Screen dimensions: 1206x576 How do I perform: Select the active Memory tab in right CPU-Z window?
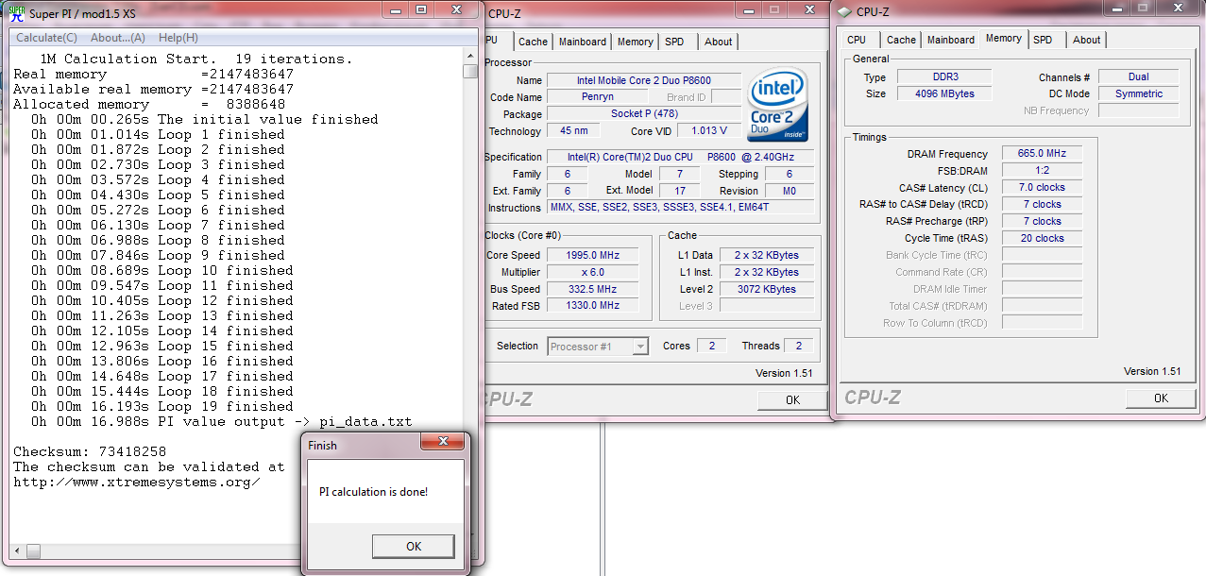[x=1003, y=39]
